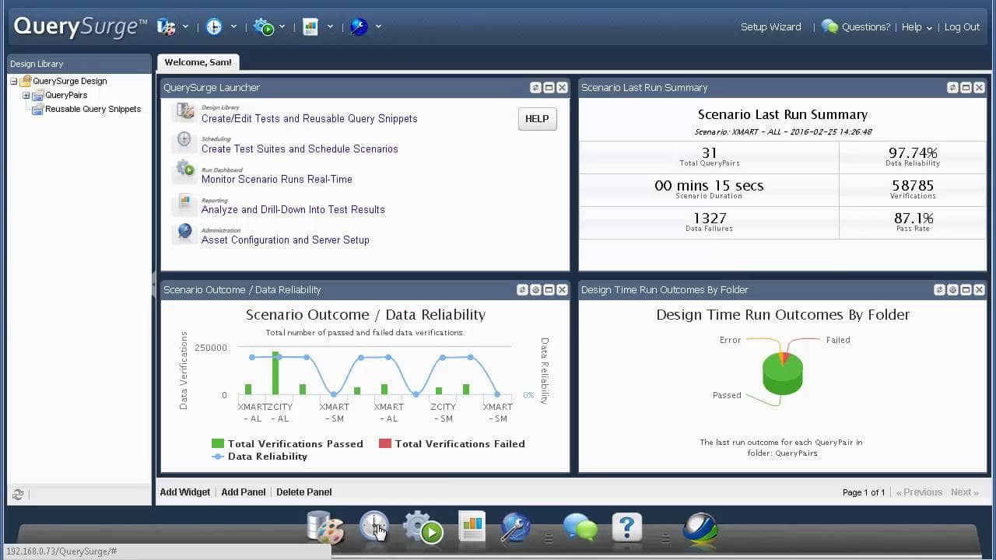Select Reusable Query Snippets in the tree
Screen dimensions: 996x560
93,110
